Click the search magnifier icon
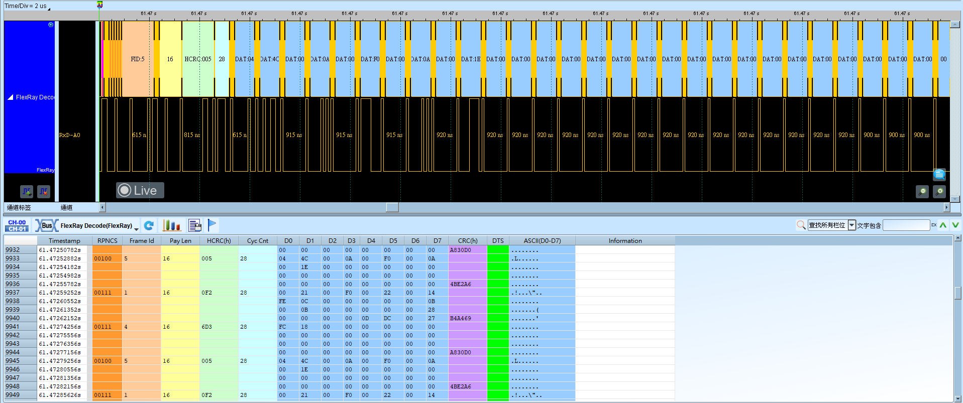The width and height of the screenshot is (963, 403). (x=801, y=225)
